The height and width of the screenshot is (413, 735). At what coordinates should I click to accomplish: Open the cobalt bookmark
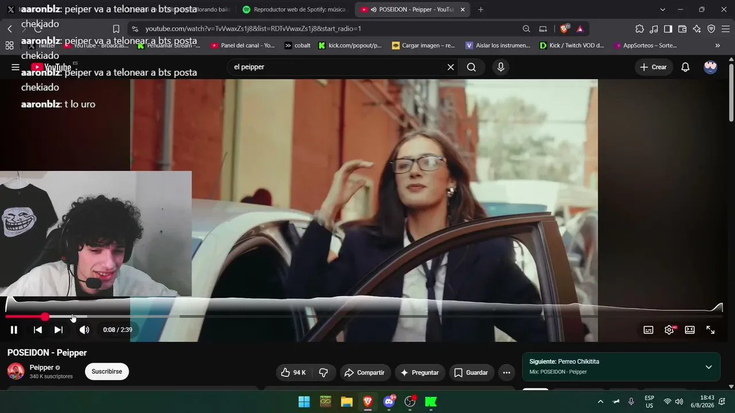(297, 45)
